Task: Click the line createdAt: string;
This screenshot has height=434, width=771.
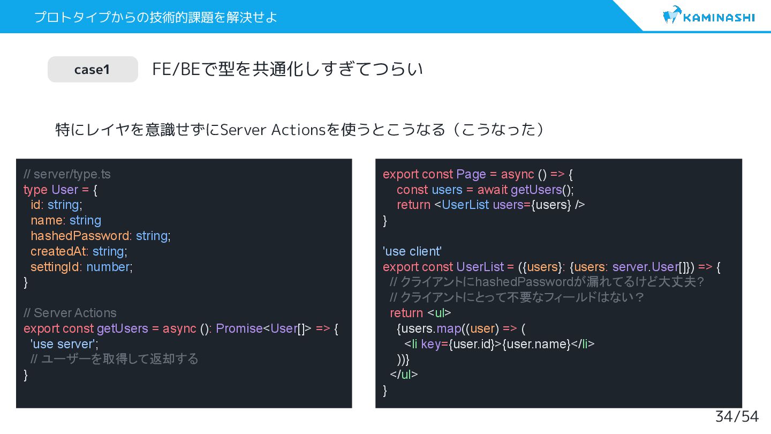Action: [x=79, y=251]
